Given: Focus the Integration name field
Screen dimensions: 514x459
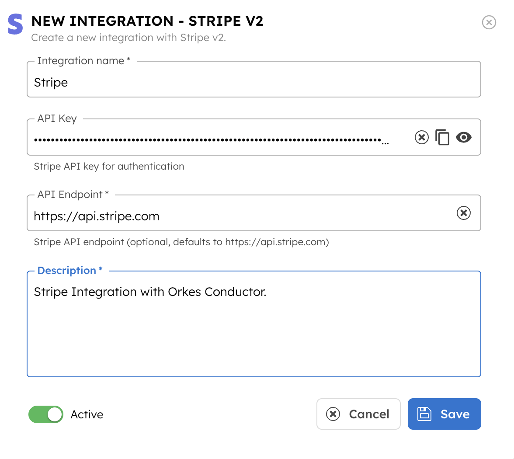Looking at the screenshot, I should [254, 80].
